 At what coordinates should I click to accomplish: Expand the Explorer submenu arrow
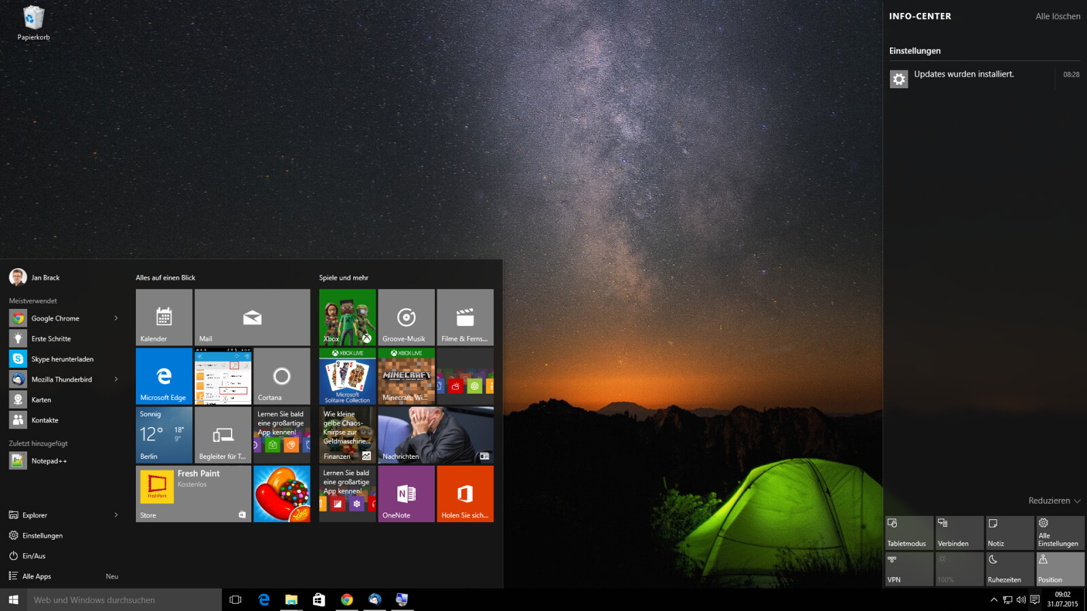(x=116, y=515)
